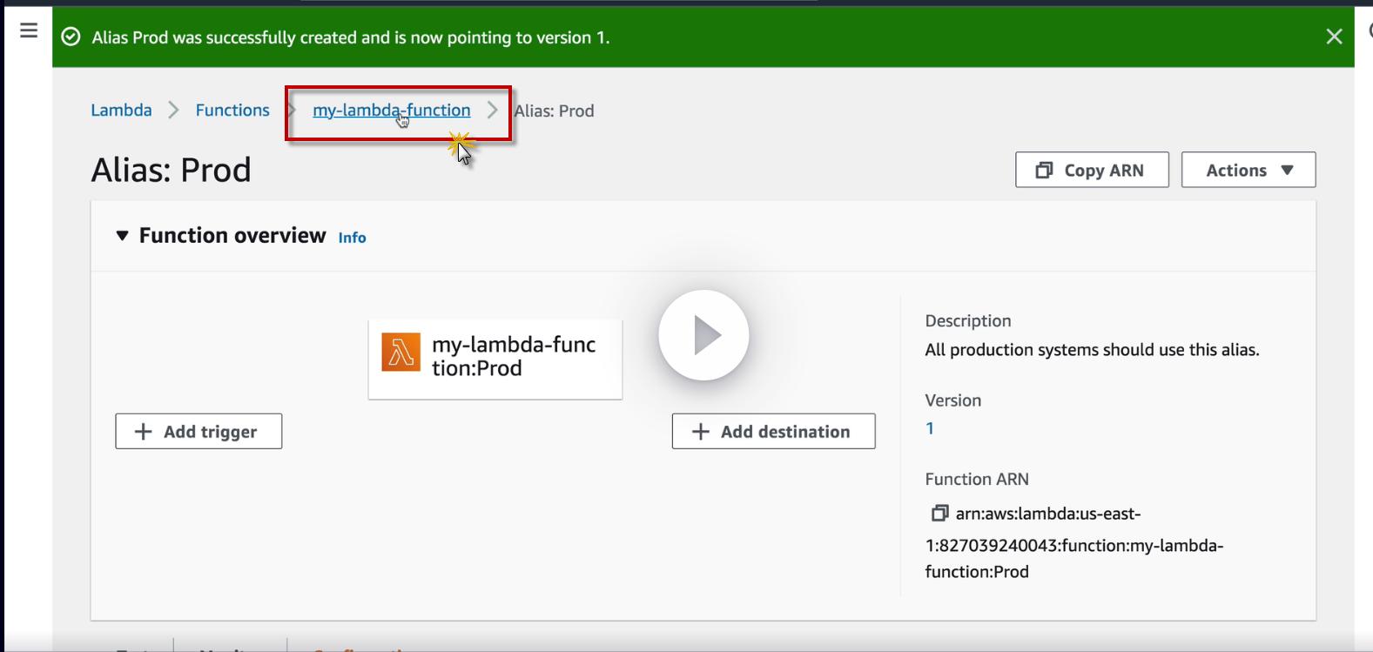The width and height of the screenshot is (1373, 652).
Task: Click the 'All production systems should use this alias.' text
Action: pos(1092,350)
